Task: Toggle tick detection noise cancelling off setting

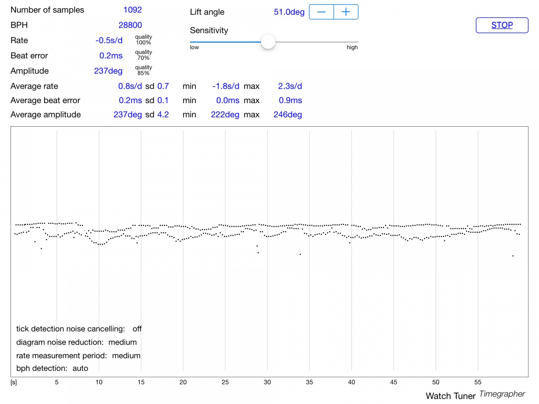Action: point(137,329)
